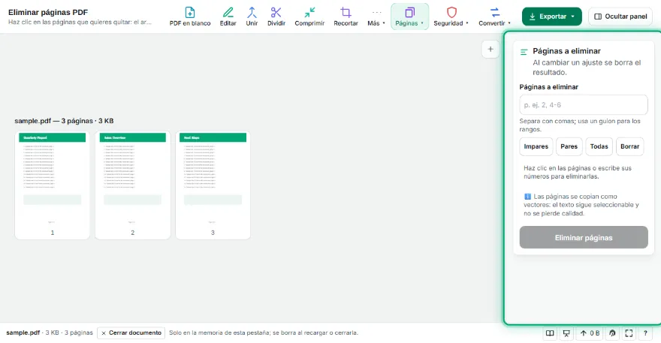The height and width of the screenshot is (343, 661).
Task: Select page 3 thumbnail
Action: click(213, 185)
